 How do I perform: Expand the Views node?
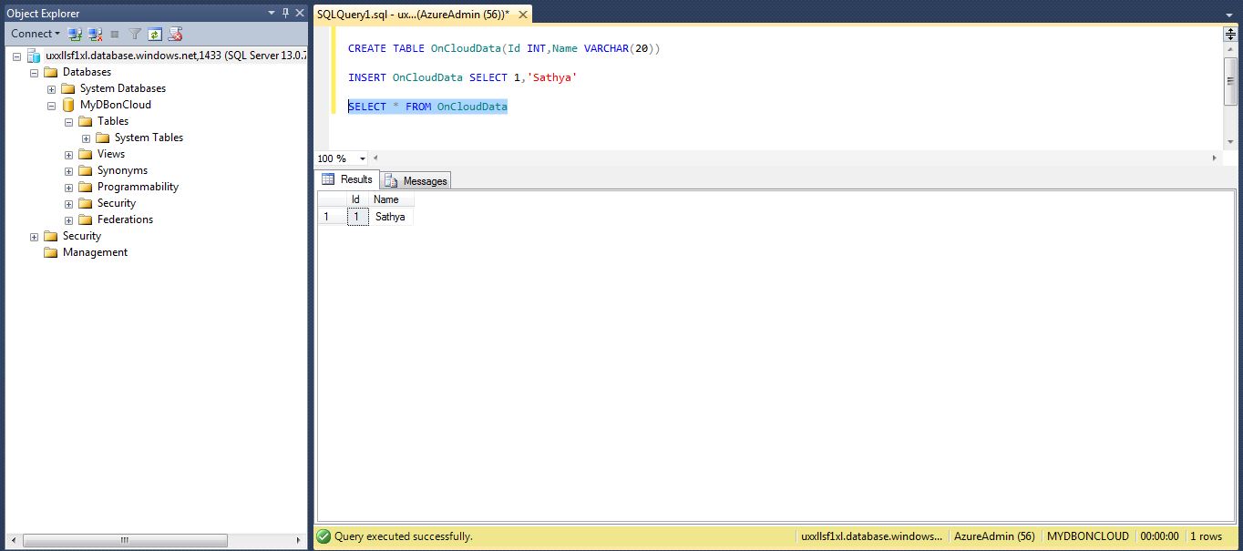click(x=68, y=154)
